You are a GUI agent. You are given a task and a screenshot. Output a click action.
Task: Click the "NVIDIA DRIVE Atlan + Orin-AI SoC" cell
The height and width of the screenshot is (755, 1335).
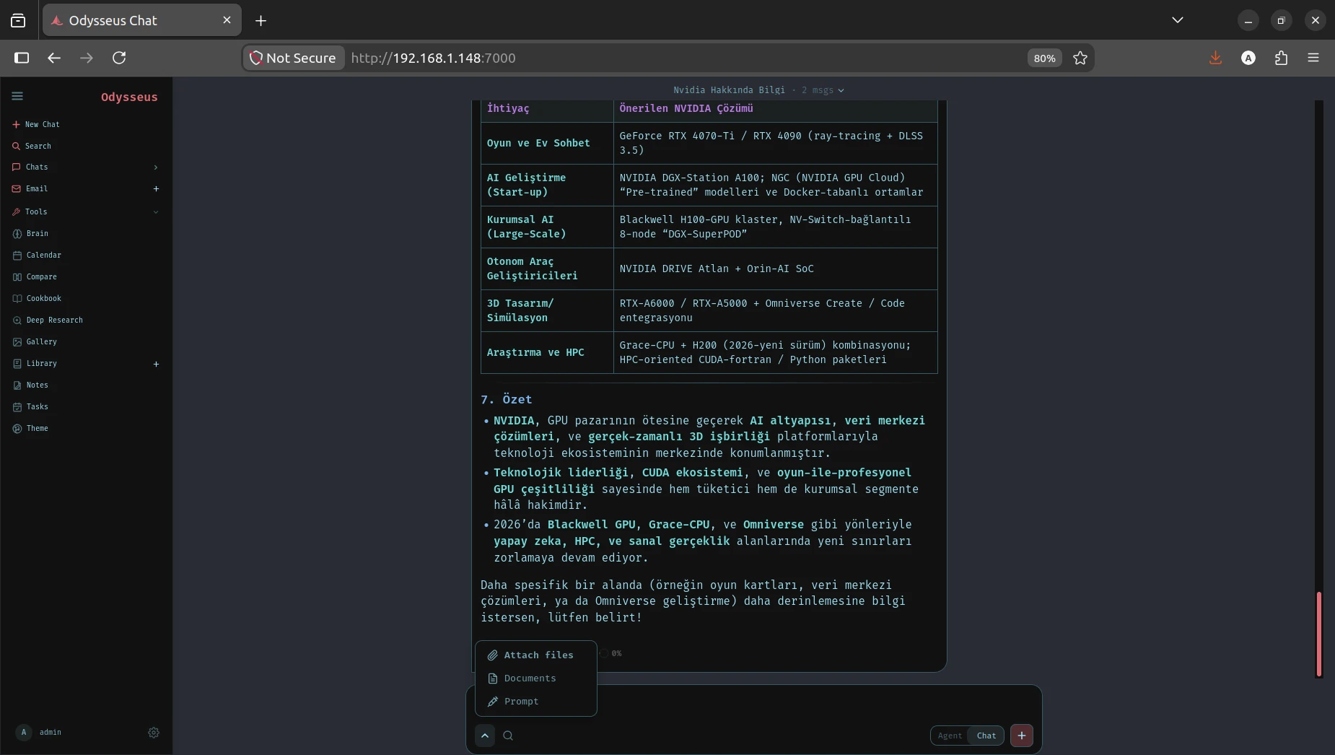[x=776, y=269]
